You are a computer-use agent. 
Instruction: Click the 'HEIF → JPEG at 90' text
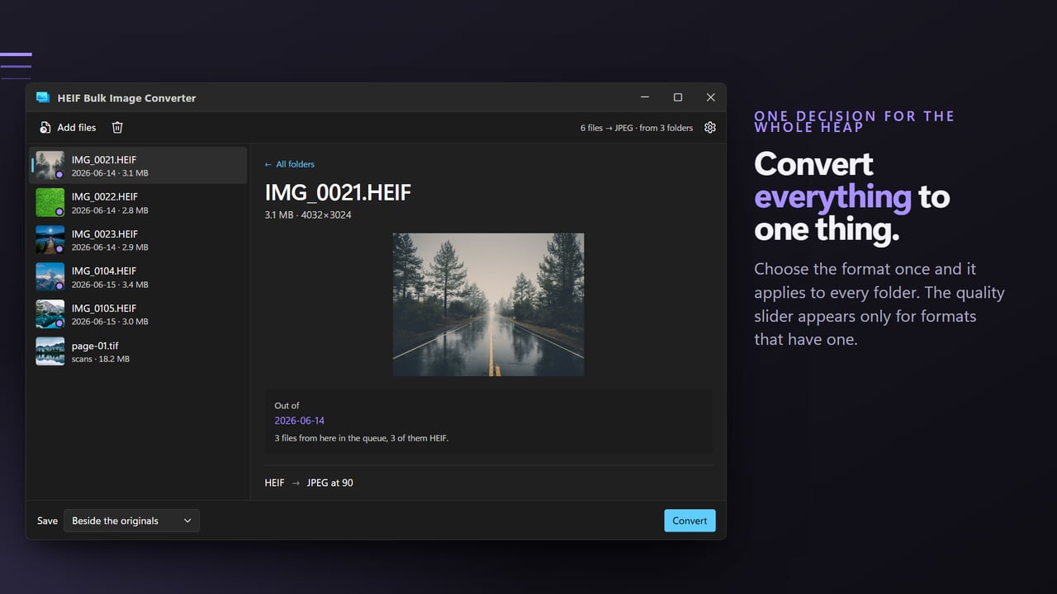click(x=309, y=483)
